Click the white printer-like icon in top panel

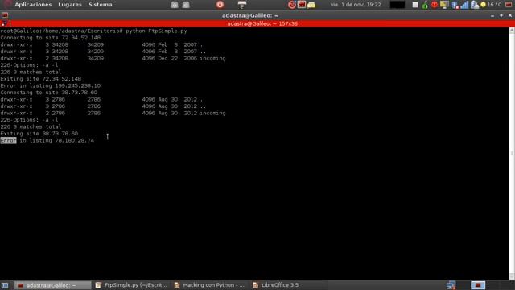click(242, 5)
